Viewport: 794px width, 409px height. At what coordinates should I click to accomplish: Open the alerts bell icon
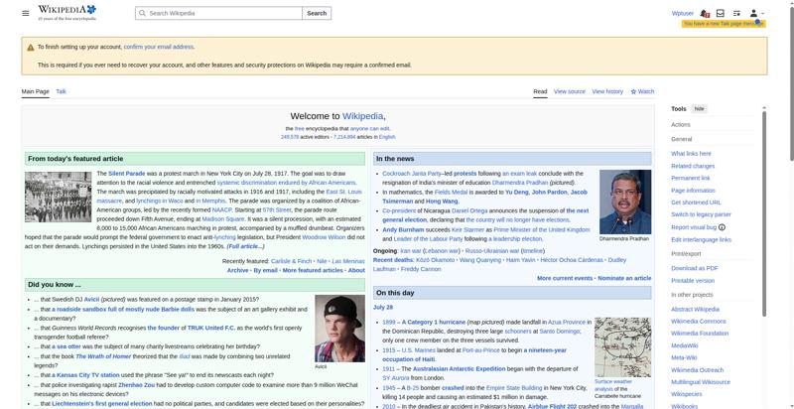pyautogui.click(x=705, y=13)
